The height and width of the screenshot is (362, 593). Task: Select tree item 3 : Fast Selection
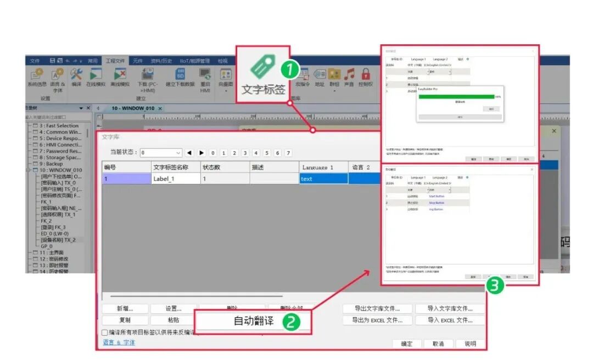coord(59,125)
